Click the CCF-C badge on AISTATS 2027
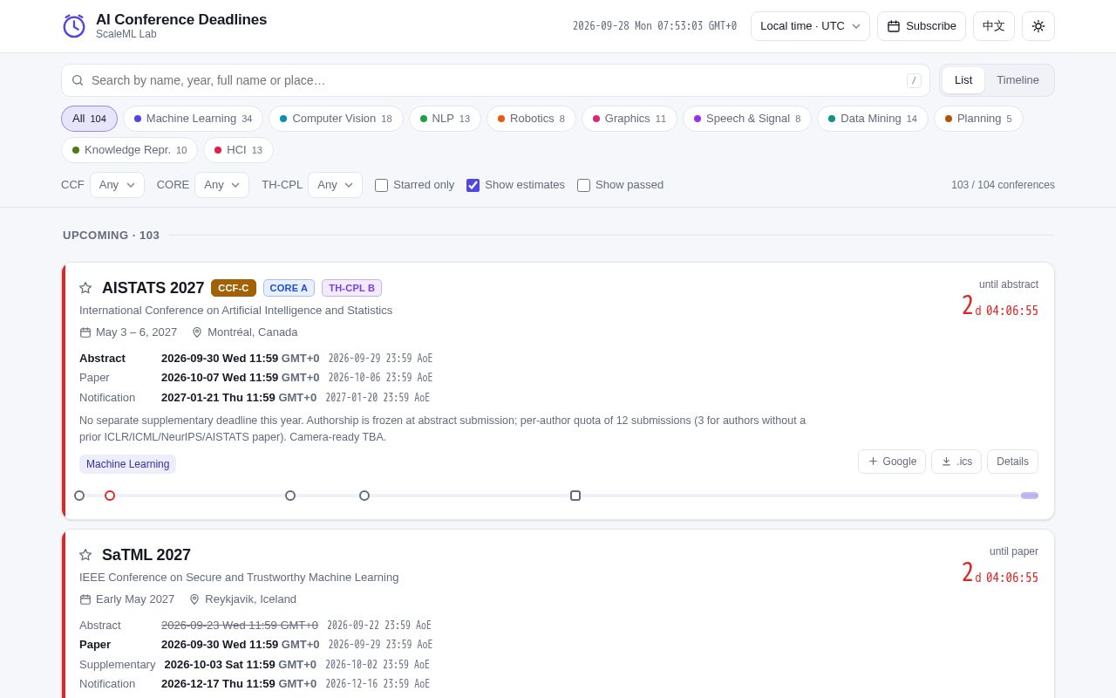The width and height of the screenshot is (1116, 698). [234, 288]
